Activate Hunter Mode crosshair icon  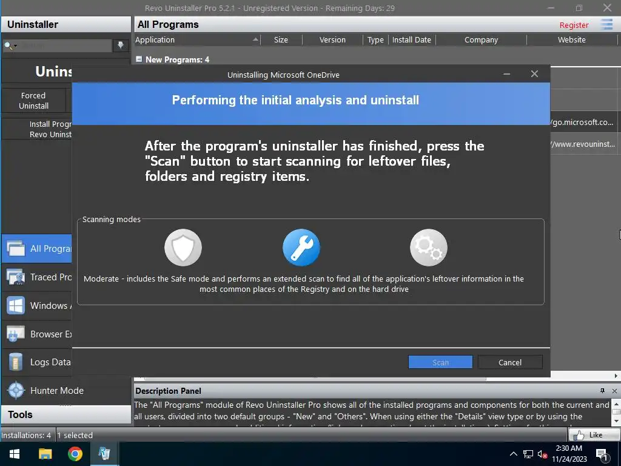(x=16, y=390)
